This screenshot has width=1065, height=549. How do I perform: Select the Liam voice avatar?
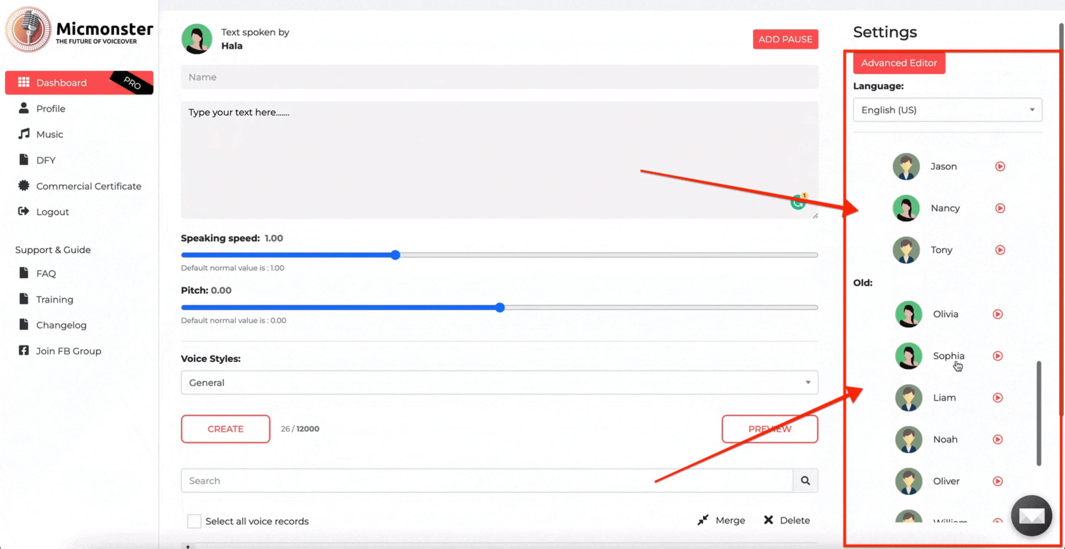(908, 398)
